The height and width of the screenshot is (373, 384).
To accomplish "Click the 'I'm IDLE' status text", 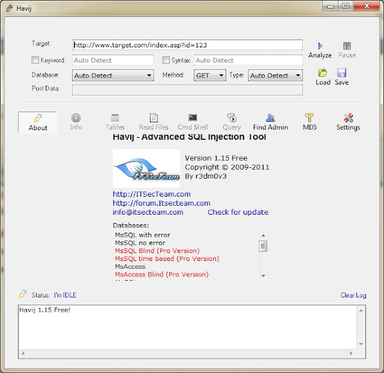I will [65, 295].
